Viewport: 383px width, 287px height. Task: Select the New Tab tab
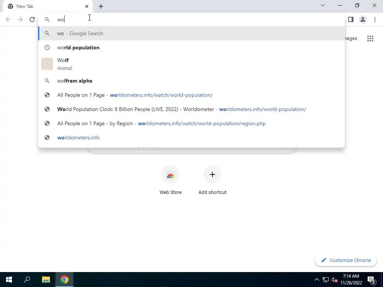(48, 6)
